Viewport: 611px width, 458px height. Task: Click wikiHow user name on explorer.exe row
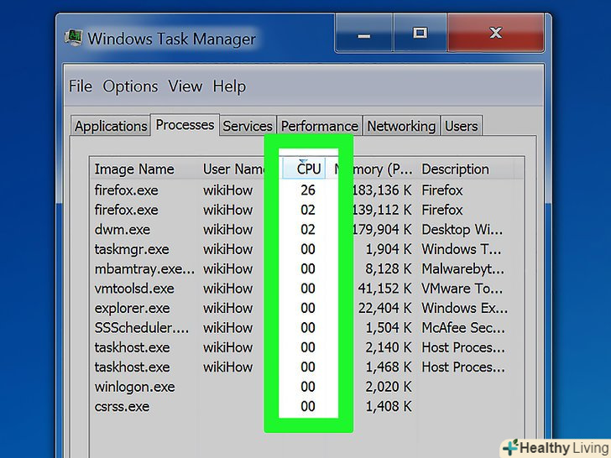pyautogui.click(x=228, y=308)
